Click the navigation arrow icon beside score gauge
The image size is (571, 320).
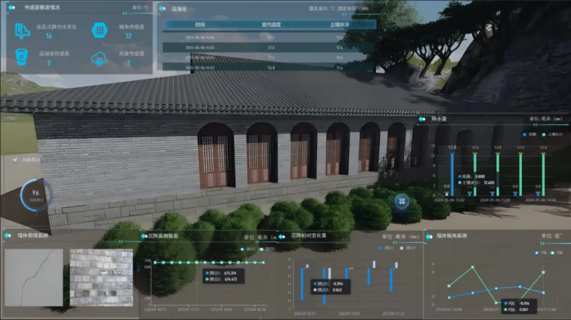pyautogui.click(x=15, y=160)
